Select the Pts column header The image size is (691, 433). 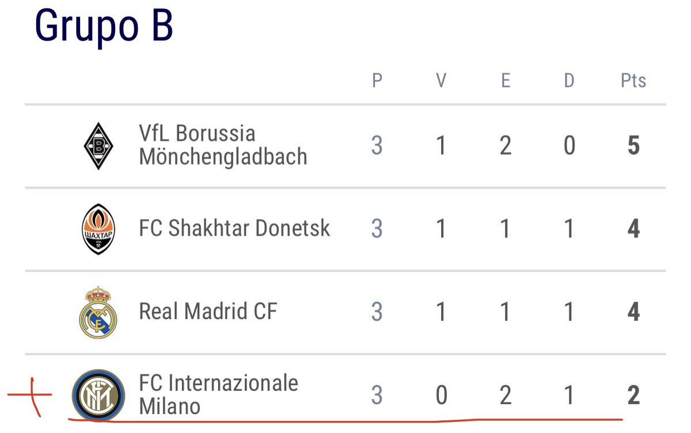[633, 81]
